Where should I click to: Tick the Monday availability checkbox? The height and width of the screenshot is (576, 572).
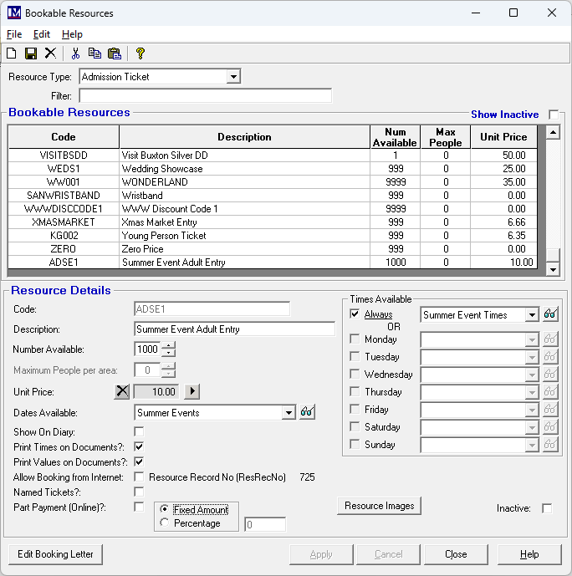[x=355, y=339]
